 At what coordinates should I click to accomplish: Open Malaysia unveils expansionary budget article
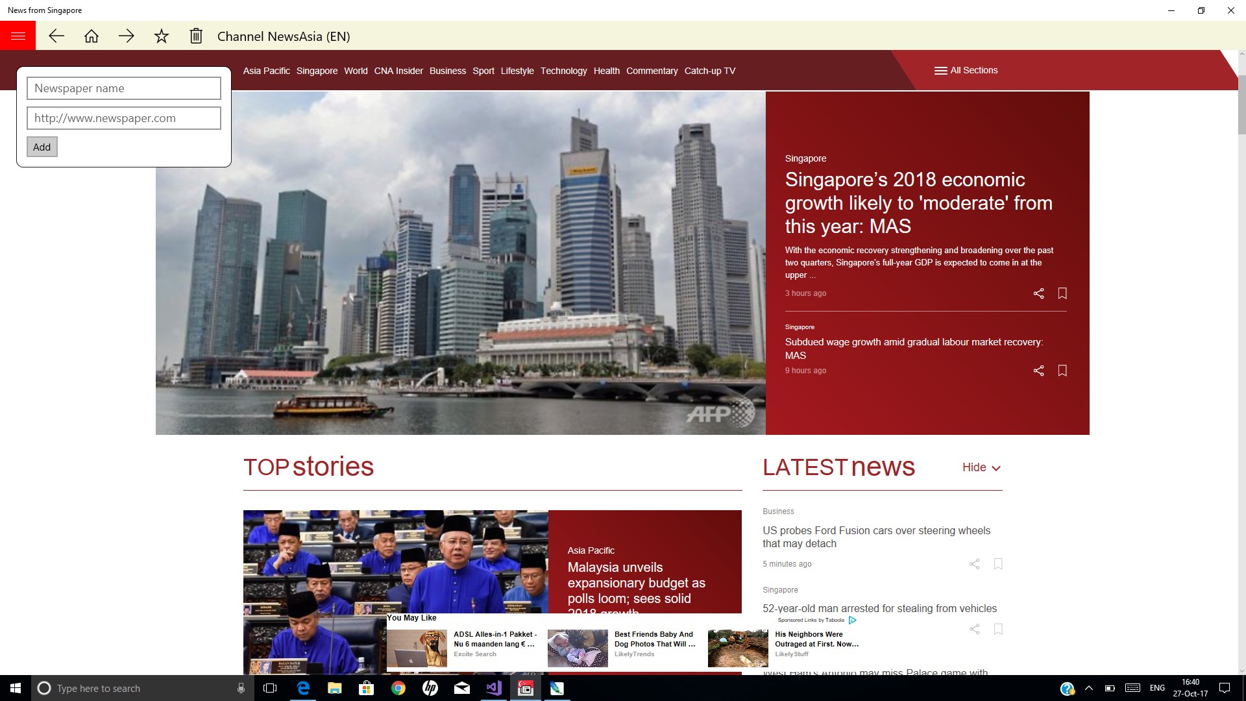pos(636,583)
